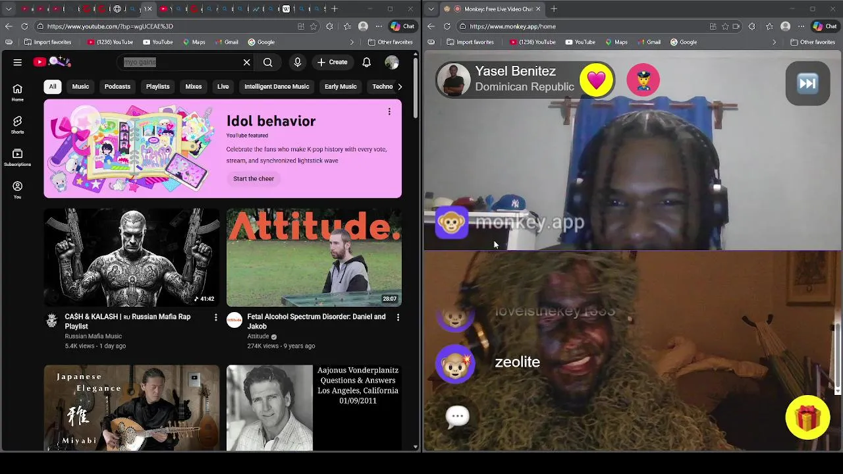843x474 pixels.
Task: Open (1236) YouTube bookmark in left window
Action: 110,42
